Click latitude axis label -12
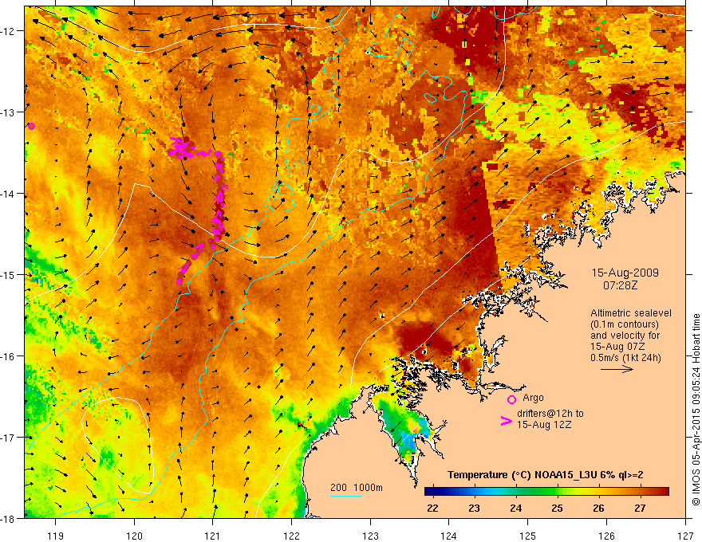The width and height of the screenshot is (702, 542). 8,31
